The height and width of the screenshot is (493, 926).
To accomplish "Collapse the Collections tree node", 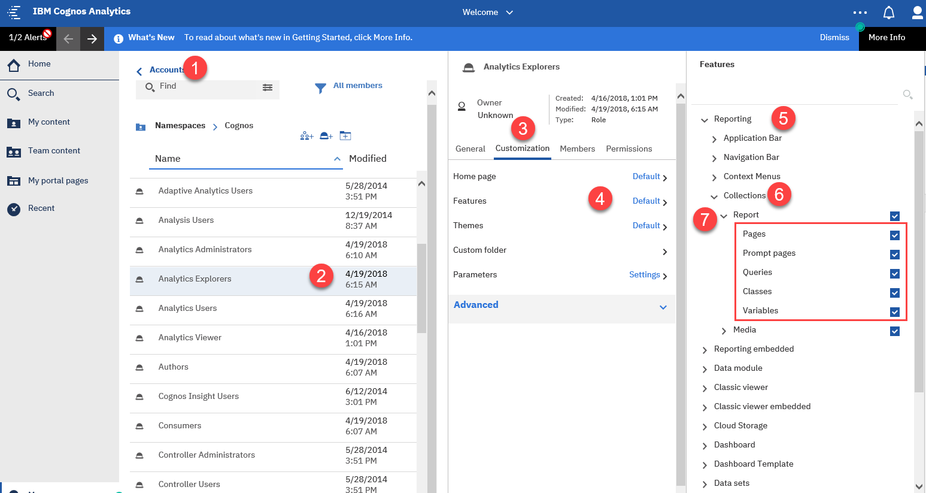I will pos(714,196).
